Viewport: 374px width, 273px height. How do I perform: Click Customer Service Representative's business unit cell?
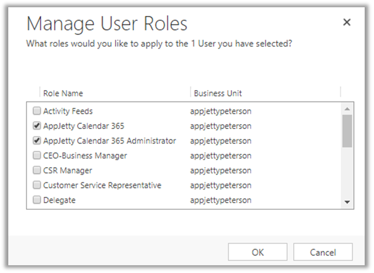click(x=221, y=185)
